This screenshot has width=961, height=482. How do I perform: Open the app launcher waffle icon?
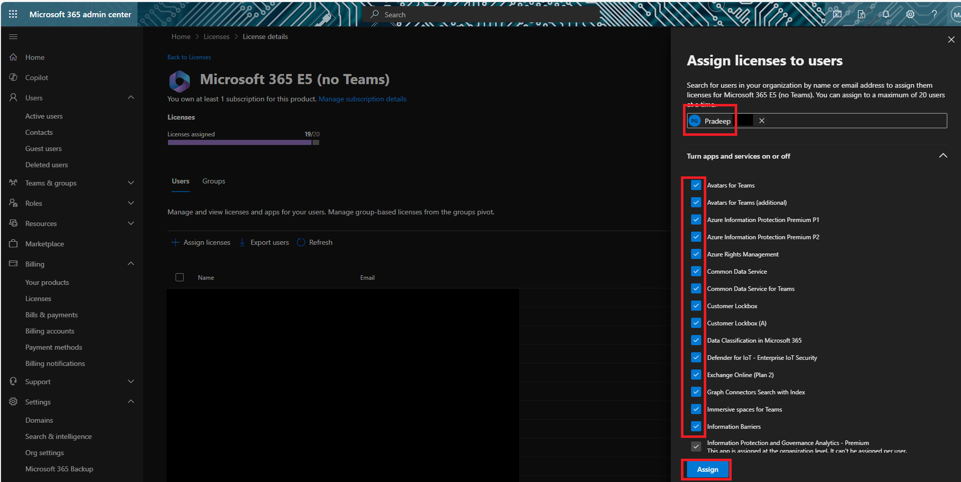(x=13, y=14)
